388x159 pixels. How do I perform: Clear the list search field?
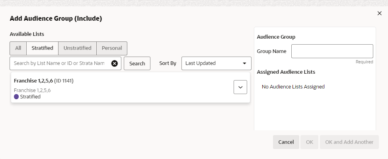114,63
